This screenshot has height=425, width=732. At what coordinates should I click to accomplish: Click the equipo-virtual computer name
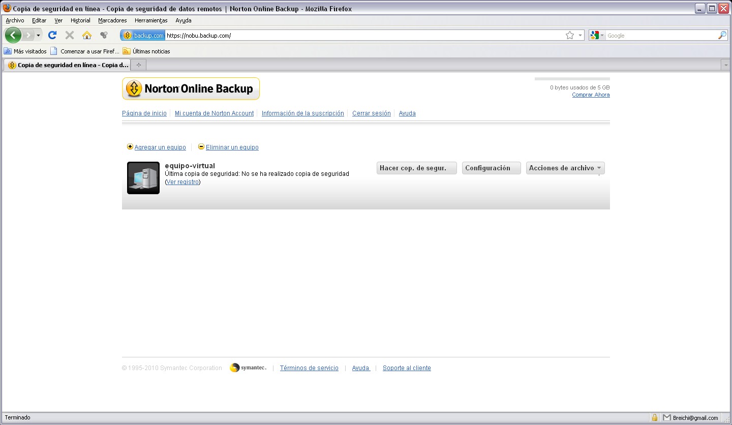click(x=190, y=166)
